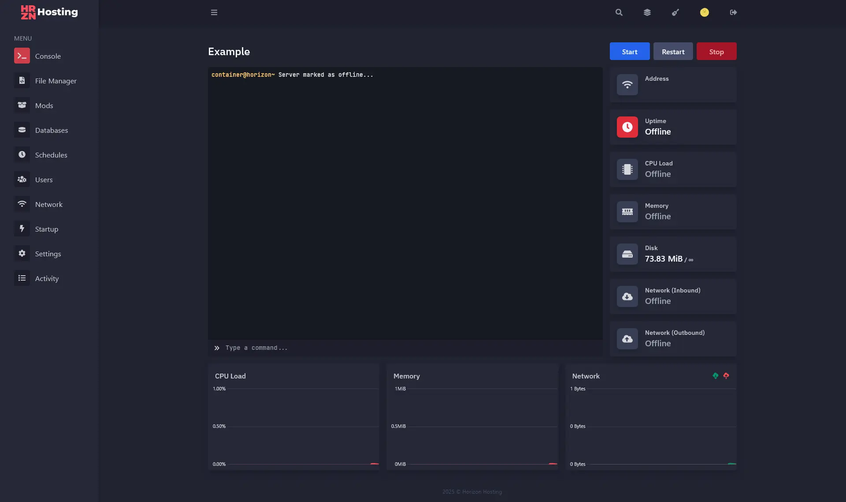Click the Schedules clock icon
This screenshot has height=502, width=846.
[x=22, y=155]
